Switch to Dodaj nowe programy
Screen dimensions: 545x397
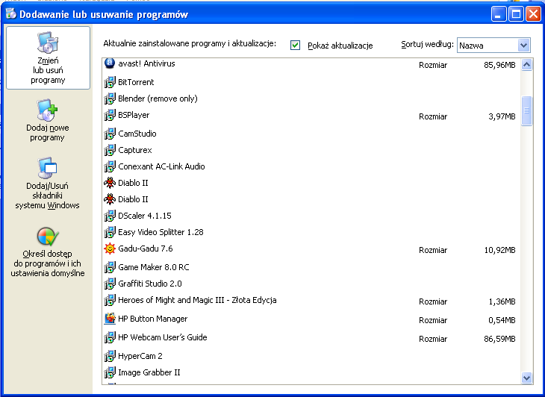(48, 121)
